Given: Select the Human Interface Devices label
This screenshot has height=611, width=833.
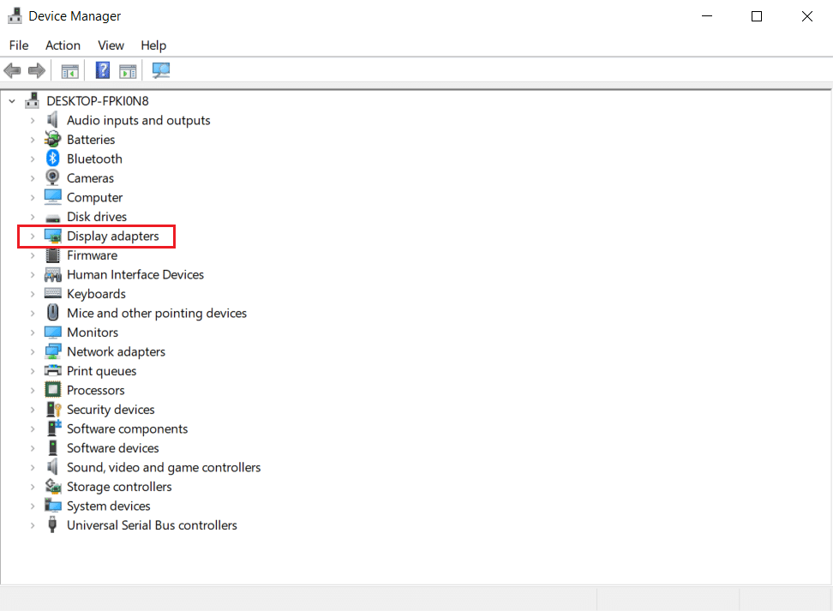Looking at the screenshot, I should click(135, 275).
